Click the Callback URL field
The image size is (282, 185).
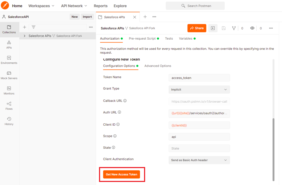tap(199, 101)
